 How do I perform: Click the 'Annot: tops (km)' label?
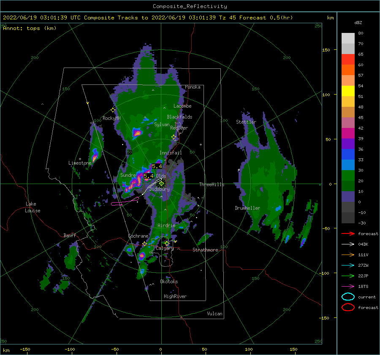pos(30,28)
